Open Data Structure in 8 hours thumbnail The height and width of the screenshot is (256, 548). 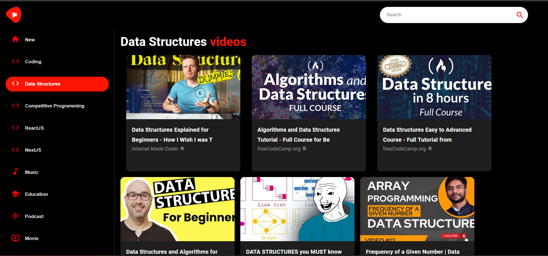click(434, 87)
